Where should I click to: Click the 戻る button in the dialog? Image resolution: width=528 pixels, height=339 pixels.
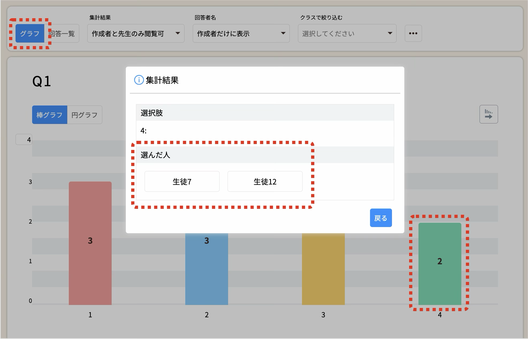point(380,218)
